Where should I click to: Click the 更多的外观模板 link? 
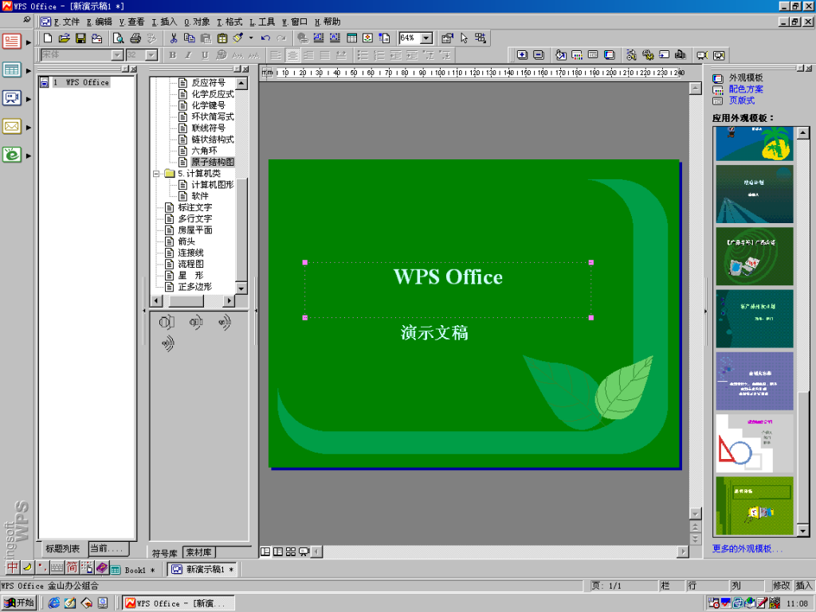[747, 548]
